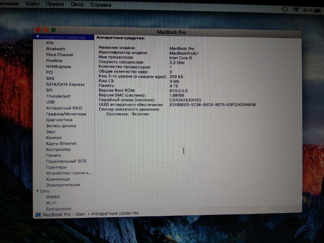This screenshot has height=243, width=324.
Task: Select NVMExpress in the sidebar
Action: coord(58,67)
